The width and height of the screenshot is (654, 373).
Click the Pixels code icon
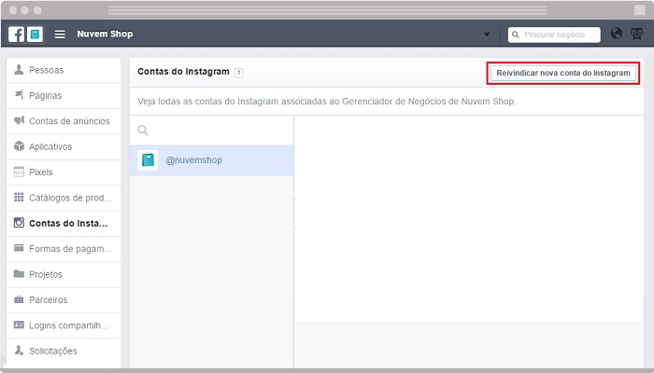[19, 172]
